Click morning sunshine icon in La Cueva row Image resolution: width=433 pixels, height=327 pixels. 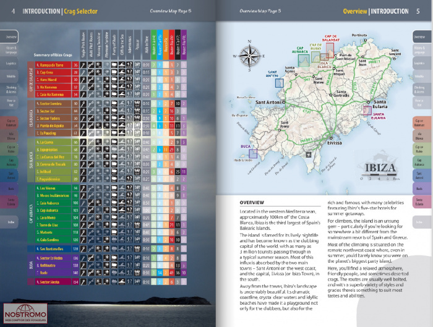pos(98,142)
